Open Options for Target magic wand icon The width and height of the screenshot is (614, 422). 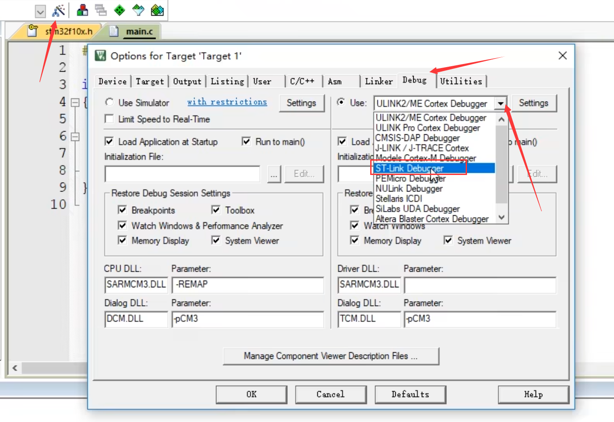click(x=58, y=10)
